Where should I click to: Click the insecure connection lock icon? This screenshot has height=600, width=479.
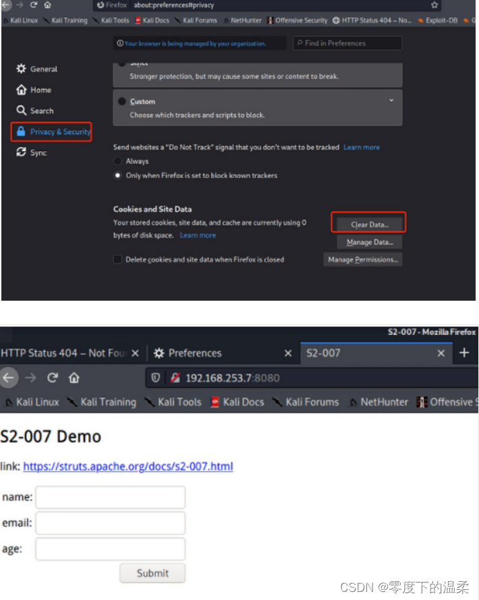[x=175, y=378]
